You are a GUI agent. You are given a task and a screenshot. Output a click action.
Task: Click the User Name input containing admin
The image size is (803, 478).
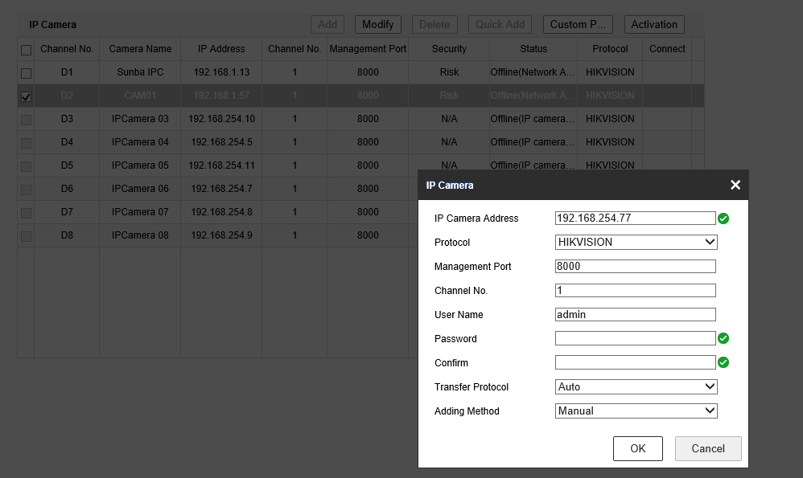pos(635,314)
